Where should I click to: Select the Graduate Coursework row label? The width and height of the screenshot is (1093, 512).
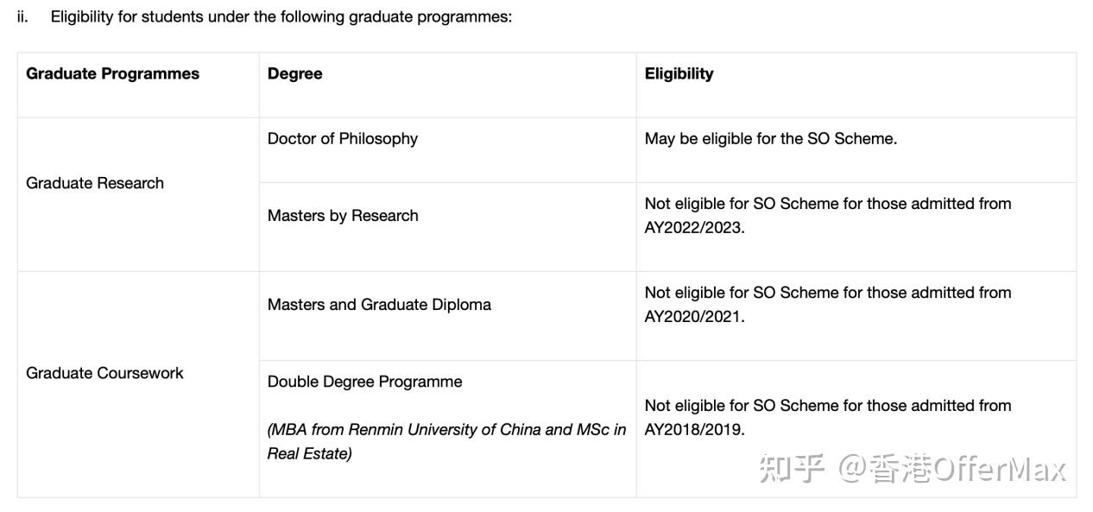[104, 373]
